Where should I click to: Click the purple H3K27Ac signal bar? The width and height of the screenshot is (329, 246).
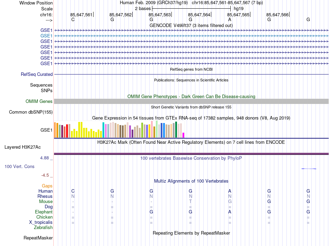pos(191,154)
